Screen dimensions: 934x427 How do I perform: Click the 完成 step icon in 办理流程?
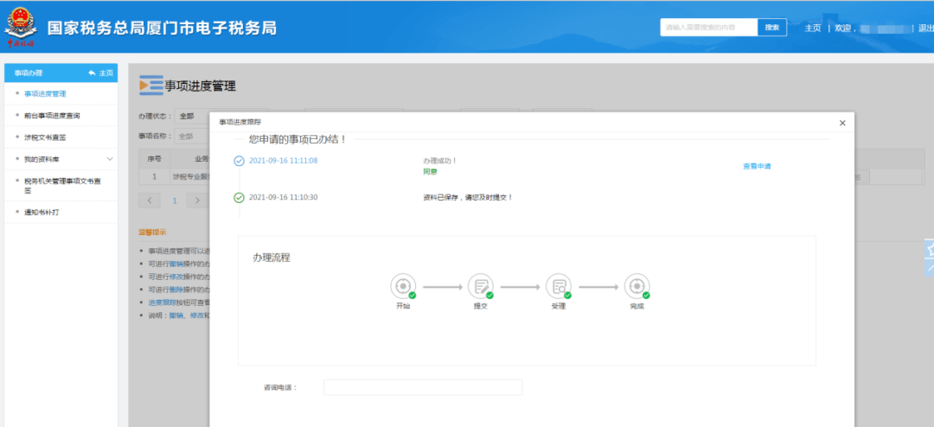click(637, 286)
